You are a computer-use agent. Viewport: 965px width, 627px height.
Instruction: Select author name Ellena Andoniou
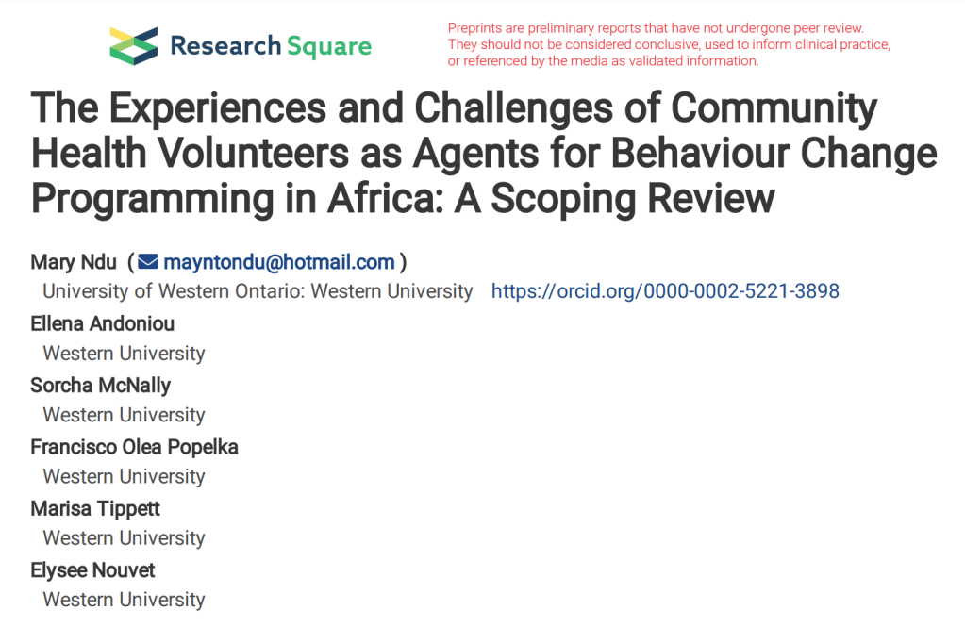pos(102,323)
